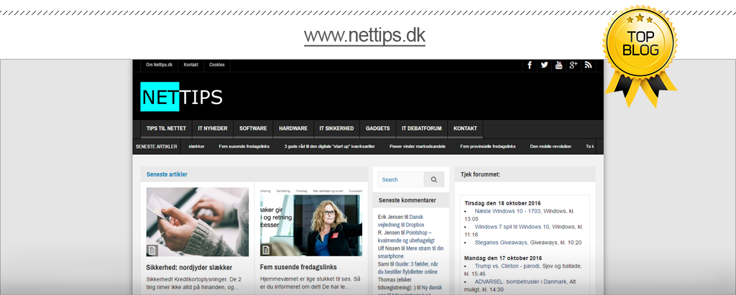Click the Google Plus icon
Screen dimensions: 736x295
pos(573,65)
